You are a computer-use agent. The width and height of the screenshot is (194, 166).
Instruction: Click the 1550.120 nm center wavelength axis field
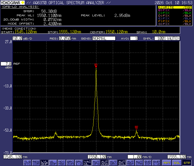point(97,157)
